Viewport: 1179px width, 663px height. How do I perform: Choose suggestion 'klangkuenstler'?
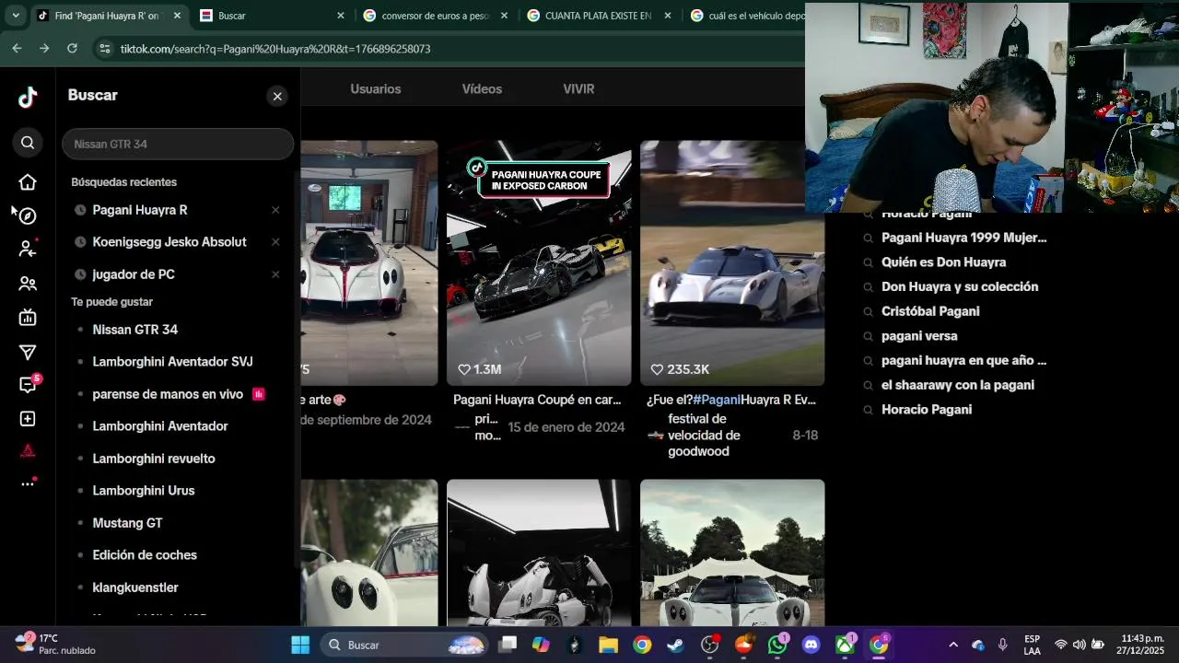(135, 587)
